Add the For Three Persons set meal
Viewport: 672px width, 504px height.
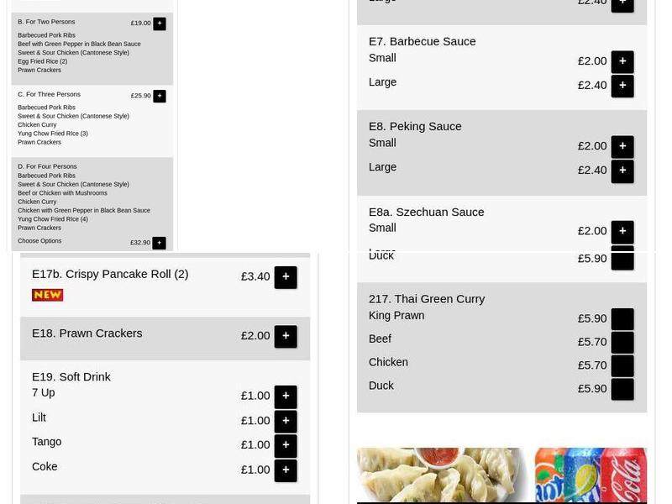pos(160,96)
